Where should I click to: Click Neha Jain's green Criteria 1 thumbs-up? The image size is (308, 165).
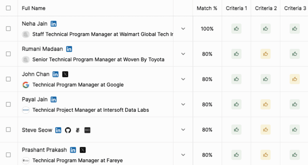click(x=236, y=29)
